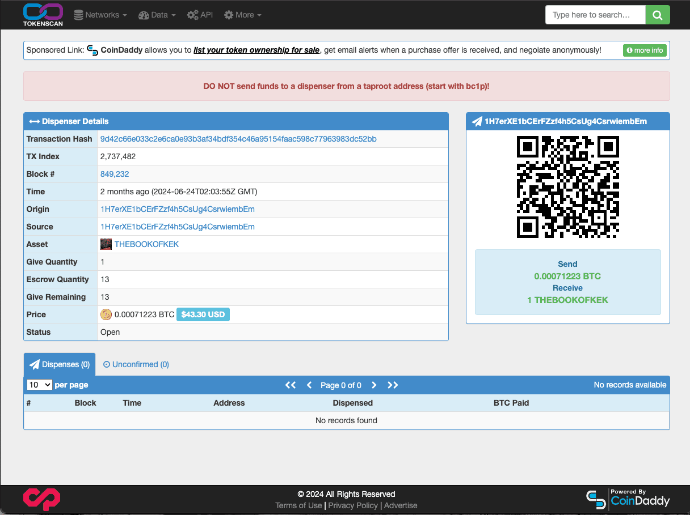Go to previous page arrow

[x=309, y=385]
